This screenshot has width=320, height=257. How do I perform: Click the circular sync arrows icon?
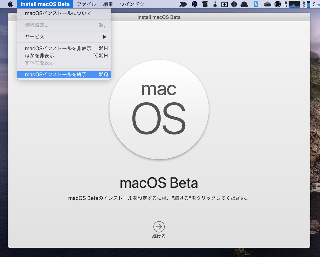278,4
